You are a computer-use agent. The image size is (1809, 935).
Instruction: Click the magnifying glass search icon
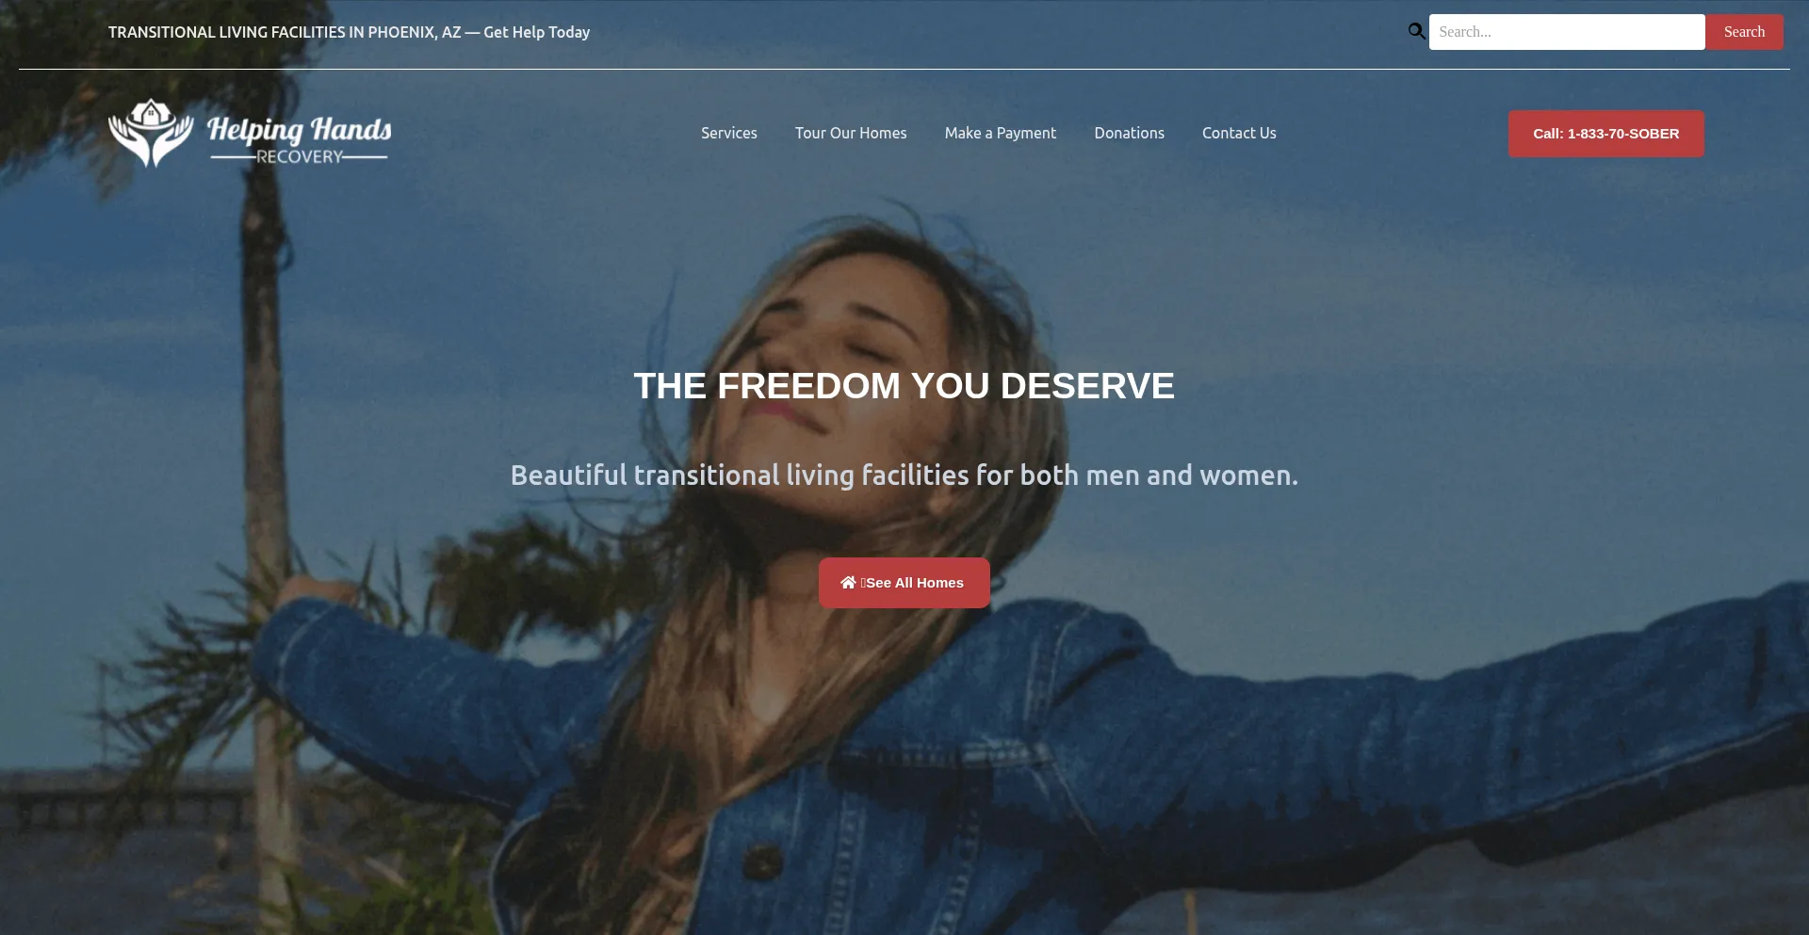1416,31
